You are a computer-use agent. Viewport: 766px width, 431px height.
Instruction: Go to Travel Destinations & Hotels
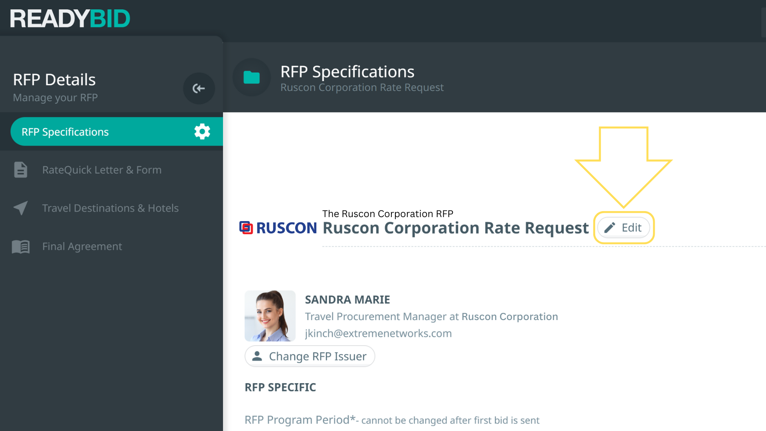point(110,208)
